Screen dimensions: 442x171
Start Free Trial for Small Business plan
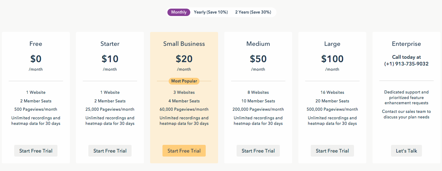click(x=184, y=151)
